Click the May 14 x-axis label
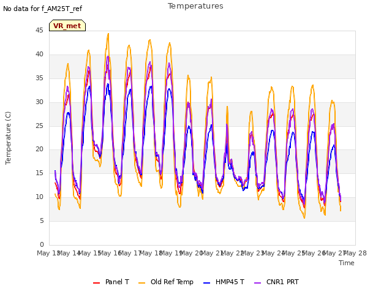 [x=69, y=253]
